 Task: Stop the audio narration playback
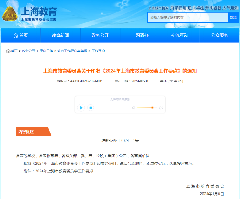91,108
